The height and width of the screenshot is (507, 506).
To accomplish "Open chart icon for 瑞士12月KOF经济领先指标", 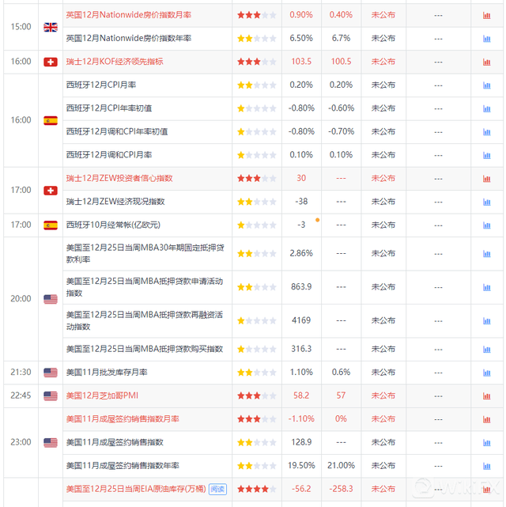I will click(x=486, y=62).
